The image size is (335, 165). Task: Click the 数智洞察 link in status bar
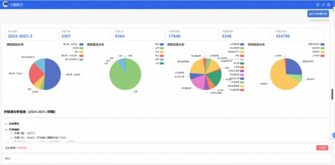(x=22, y=148)
